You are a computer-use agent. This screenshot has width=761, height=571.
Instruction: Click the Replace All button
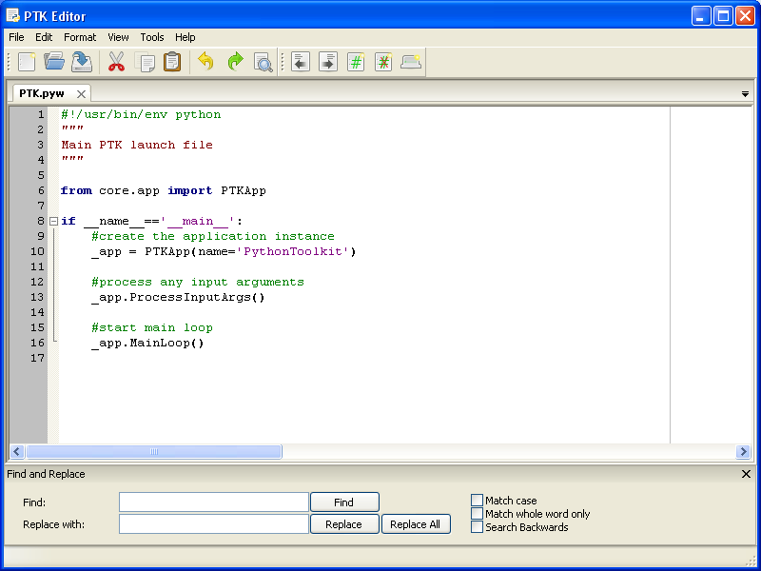tap(416, 524)
